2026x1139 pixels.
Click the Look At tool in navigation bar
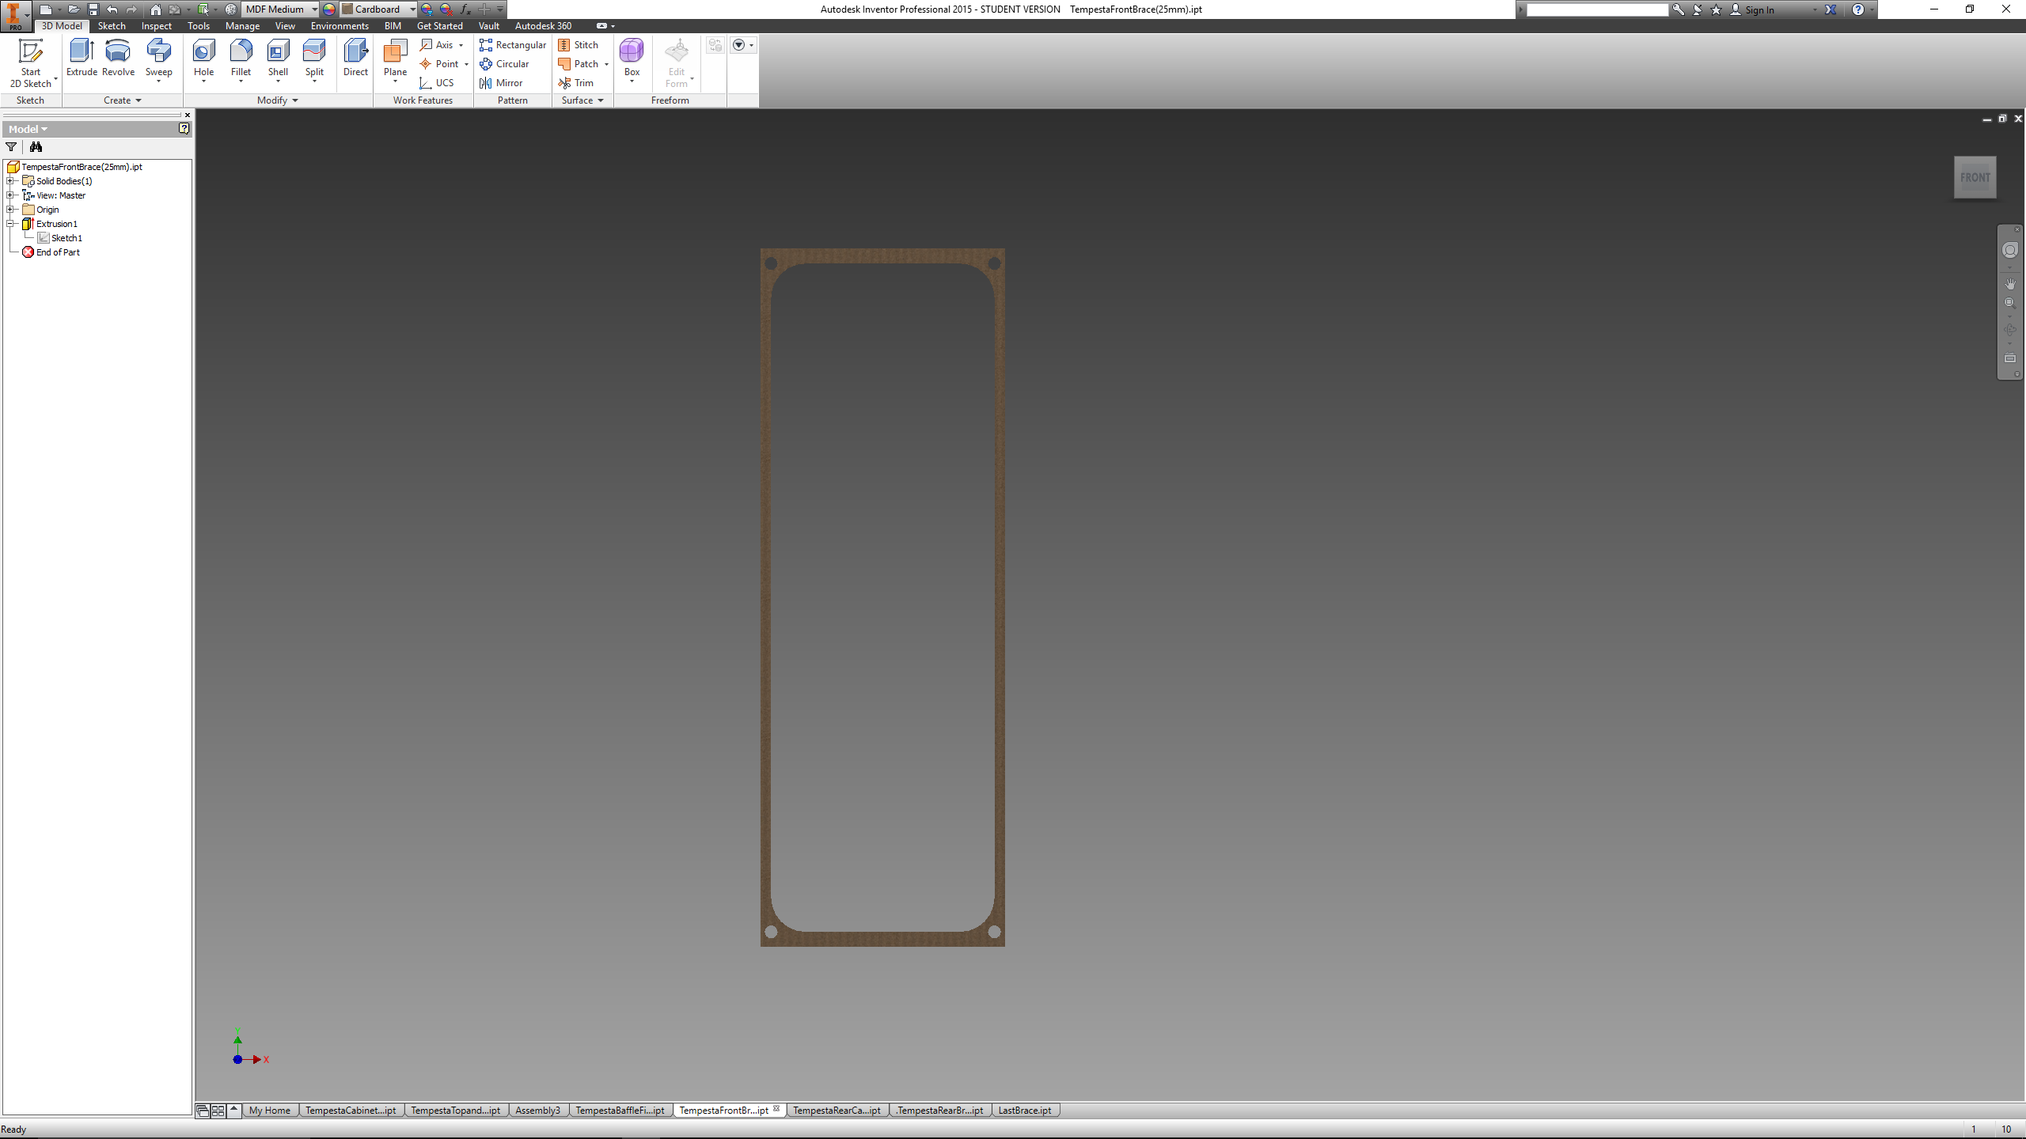pyautogui.click(x=2010, y=358)
